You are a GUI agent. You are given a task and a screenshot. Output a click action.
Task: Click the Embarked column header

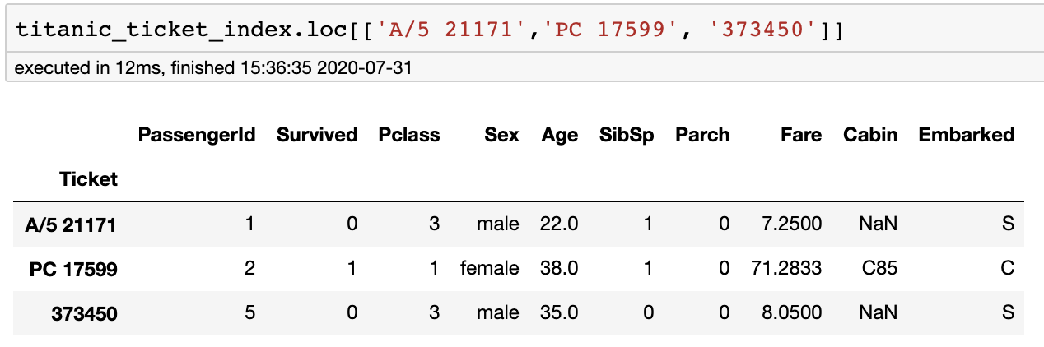(x=967, y=135)
